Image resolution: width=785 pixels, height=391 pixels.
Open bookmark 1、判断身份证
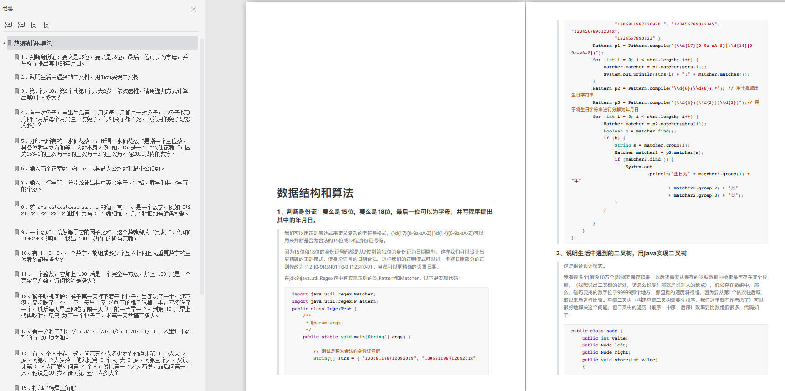[x=104, y=60]
